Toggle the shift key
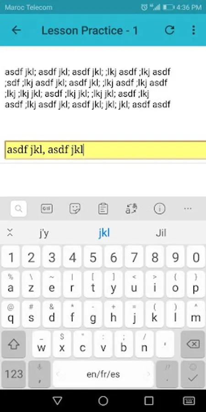This screenshot has height=412, width=206. (14, 344)
